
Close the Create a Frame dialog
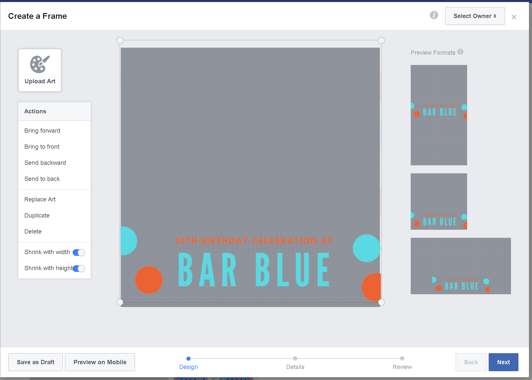(x=514, y=17)
